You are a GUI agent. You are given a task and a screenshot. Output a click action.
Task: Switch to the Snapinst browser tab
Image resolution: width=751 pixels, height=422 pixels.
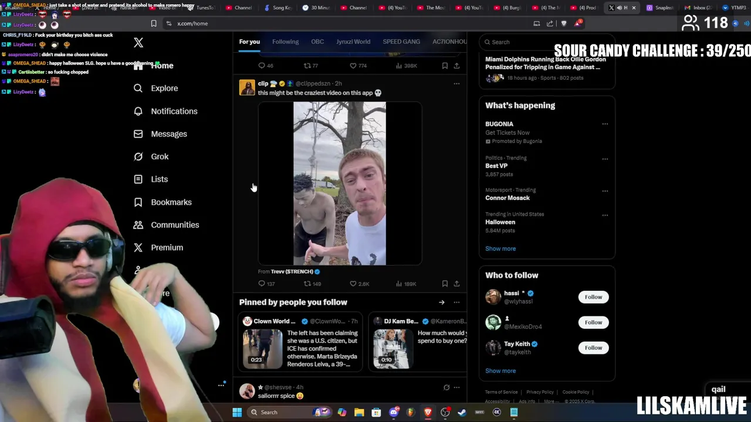tap(660, 8)
